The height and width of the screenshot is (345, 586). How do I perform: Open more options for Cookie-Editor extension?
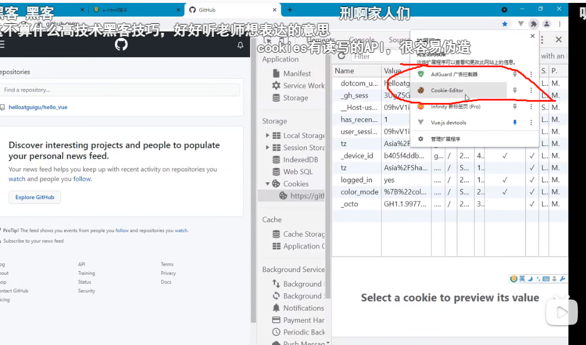(531, 91)
